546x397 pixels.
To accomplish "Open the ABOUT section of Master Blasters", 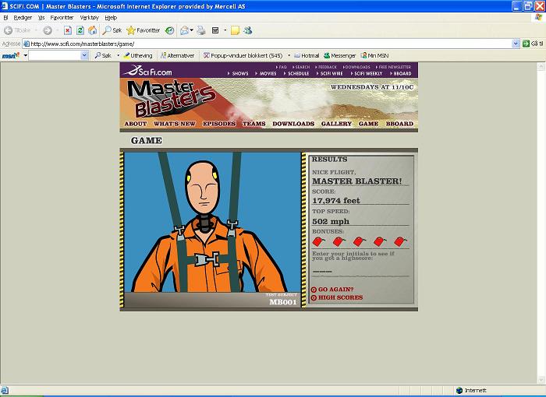I will (x=136, y=124).
